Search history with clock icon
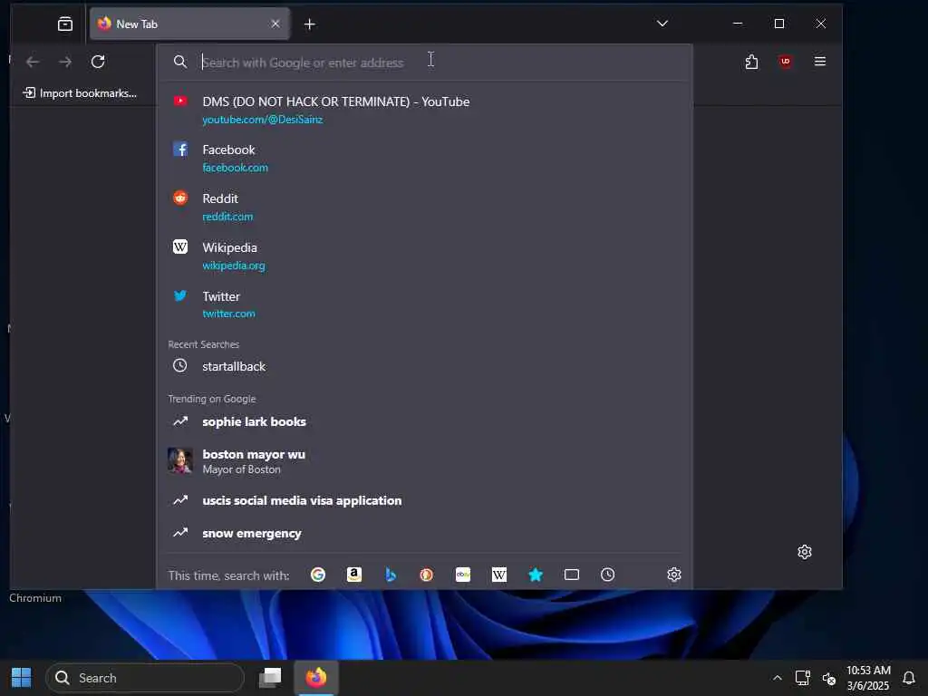This screenshot has height=696, width=928. pos(608,575)
